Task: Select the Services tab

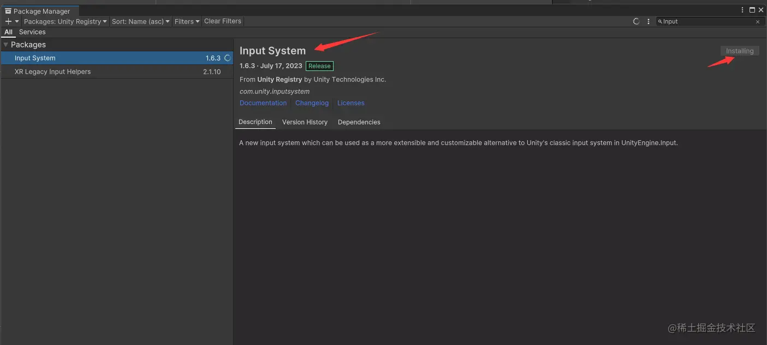Action: (x=32, y=32)
